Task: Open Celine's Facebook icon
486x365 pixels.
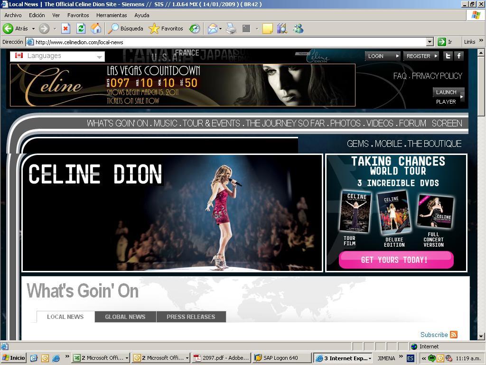Action: coord(459,56)
